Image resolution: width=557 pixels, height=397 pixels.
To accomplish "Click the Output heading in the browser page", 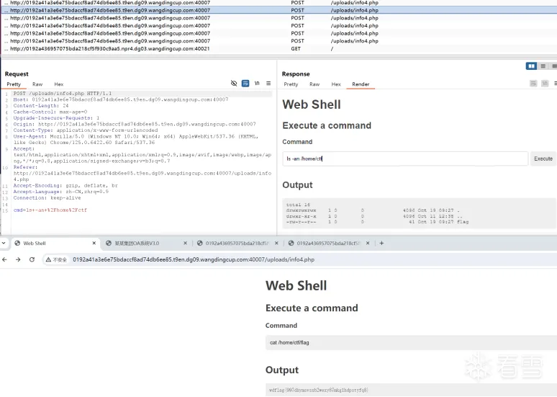I will pyautogui.click(x=282, y=370).
